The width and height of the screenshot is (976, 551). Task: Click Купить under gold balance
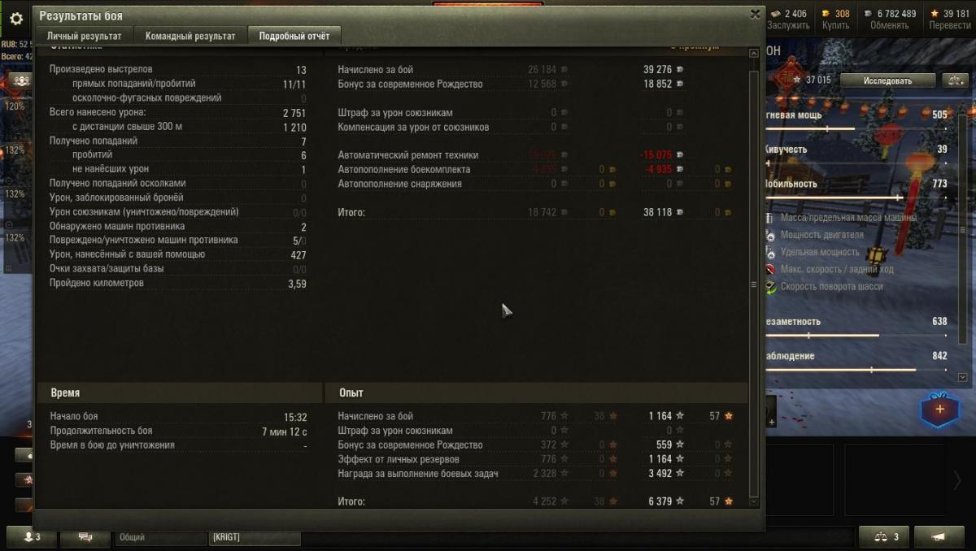(835, 25)
